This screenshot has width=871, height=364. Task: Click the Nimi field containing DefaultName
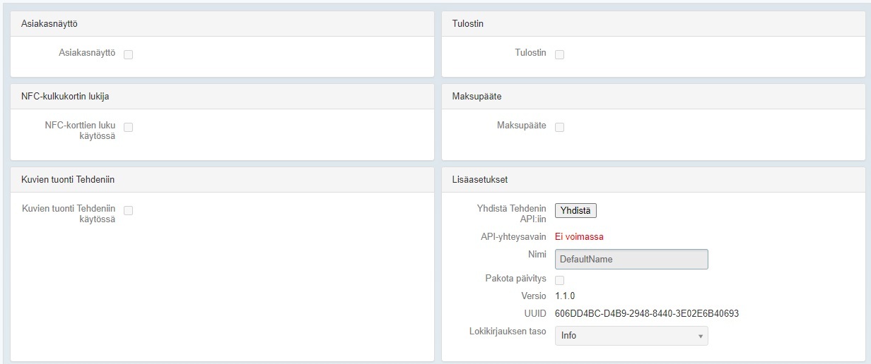pos(631,259)
